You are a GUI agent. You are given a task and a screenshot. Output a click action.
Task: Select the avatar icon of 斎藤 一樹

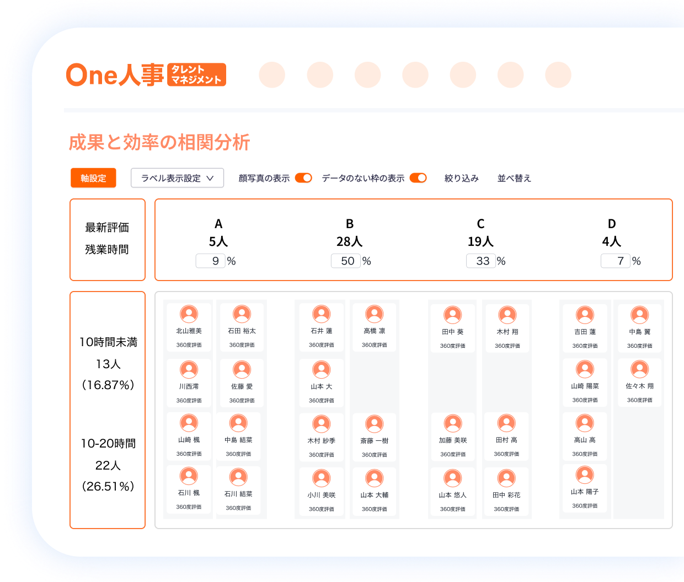pos(375,424)
